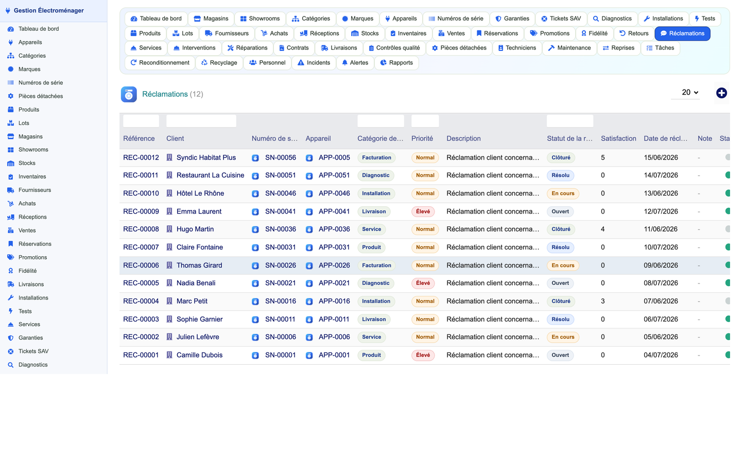This screenshot has height=460, width=744.
Task: Toggle status switch for REC-00010 row
Action: click(728, 193)
